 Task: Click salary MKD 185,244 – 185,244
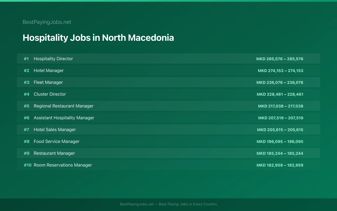point(280,153)
